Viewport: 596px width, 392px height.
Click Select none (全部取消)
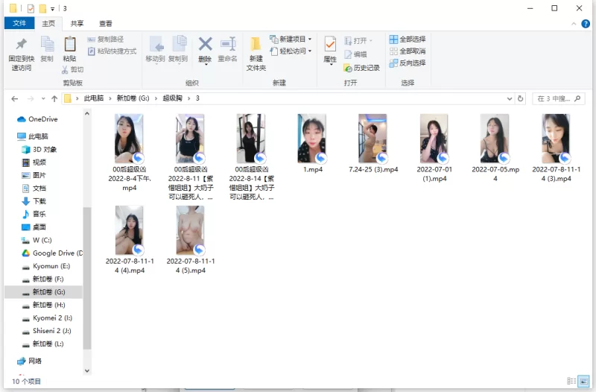point(408,51)
